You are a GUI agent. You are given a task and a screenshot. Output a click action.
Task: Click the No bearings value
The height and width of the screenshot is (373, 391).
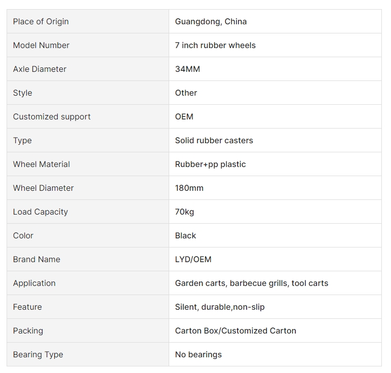pyautogui.click(x=198, y=355)
